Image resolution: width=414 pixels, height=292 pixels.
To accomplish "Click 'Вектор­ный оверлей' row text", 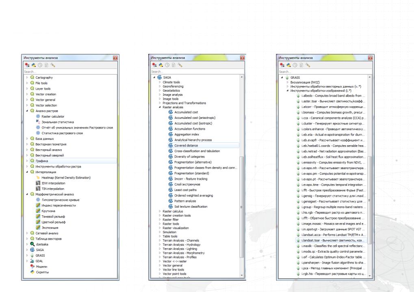I will pos(50,155).
